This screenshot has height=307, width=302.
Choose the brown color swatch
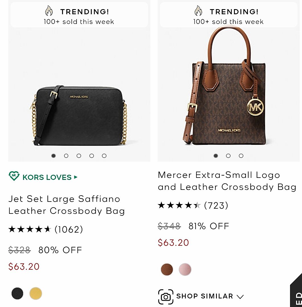167,269
